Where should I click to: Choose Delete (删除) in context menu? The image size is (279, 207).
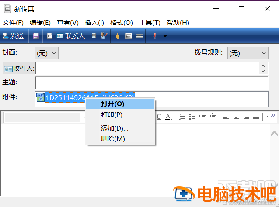click(120, 138)
